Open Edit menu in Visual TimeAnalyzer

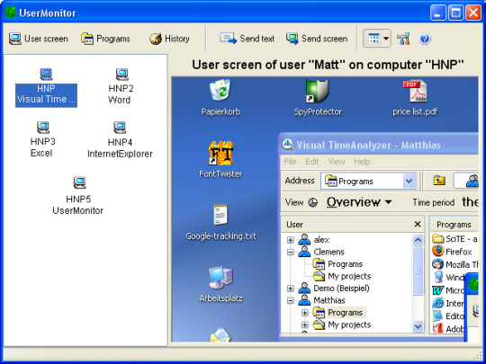(x=311, y=162)
